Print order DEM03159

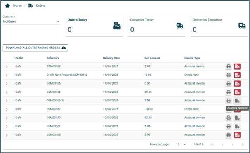tap(229, 118)
